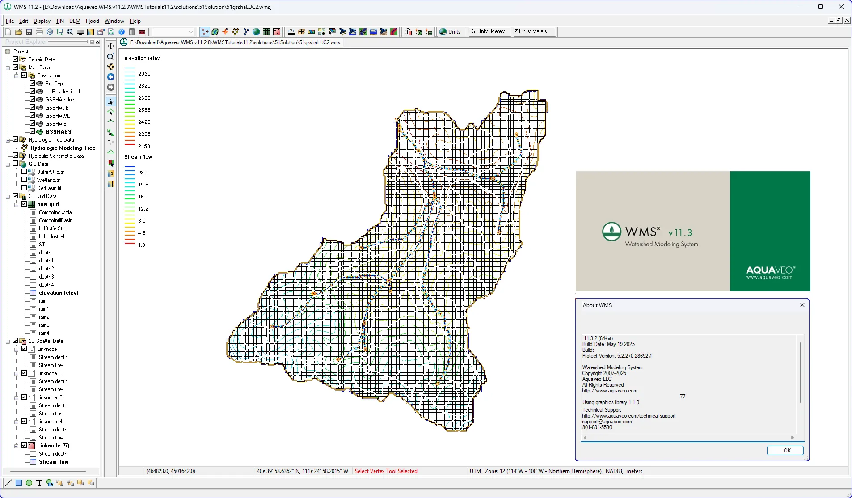The width and height of the screenshot is (852, 498).
Task: Select the Map module leaf icon
Action: [x=215, y=32]
